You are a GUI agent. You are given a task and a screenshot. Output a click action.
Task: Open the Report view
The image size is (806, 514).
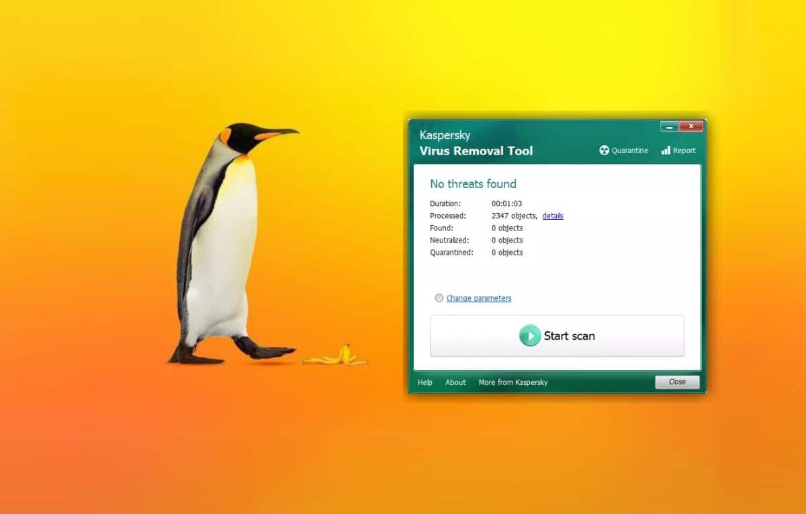tap(678, 151)
